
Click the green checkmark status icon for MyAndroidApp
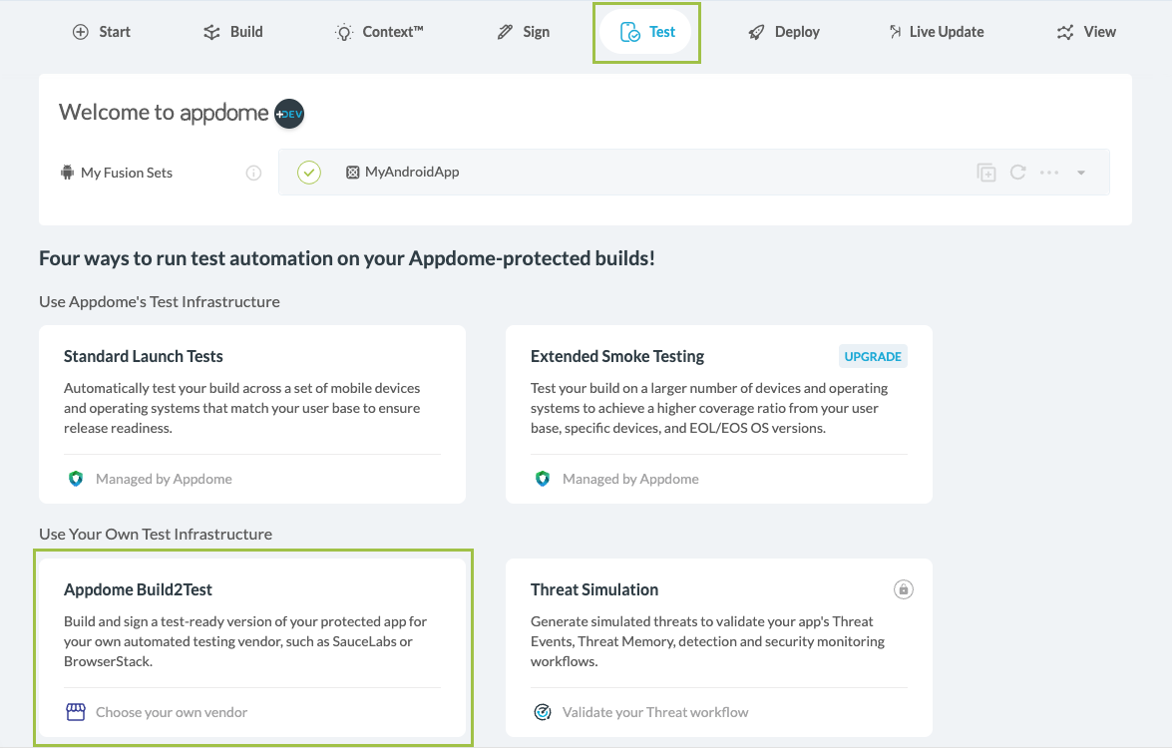308,173
